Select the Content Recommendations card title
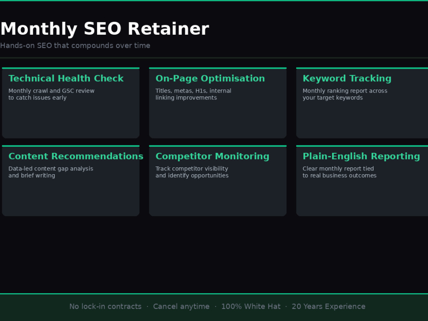428x321 pixels. tap(76, 156)
